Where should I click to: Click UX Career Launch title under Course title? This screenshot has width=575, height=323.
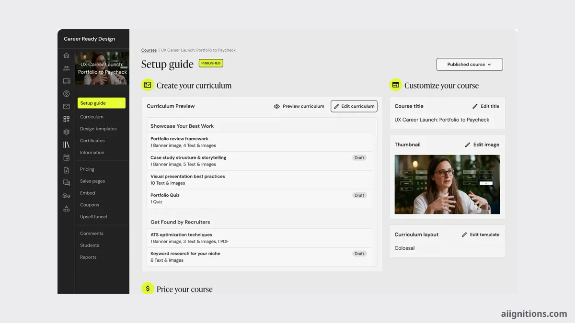coord(442,120)
